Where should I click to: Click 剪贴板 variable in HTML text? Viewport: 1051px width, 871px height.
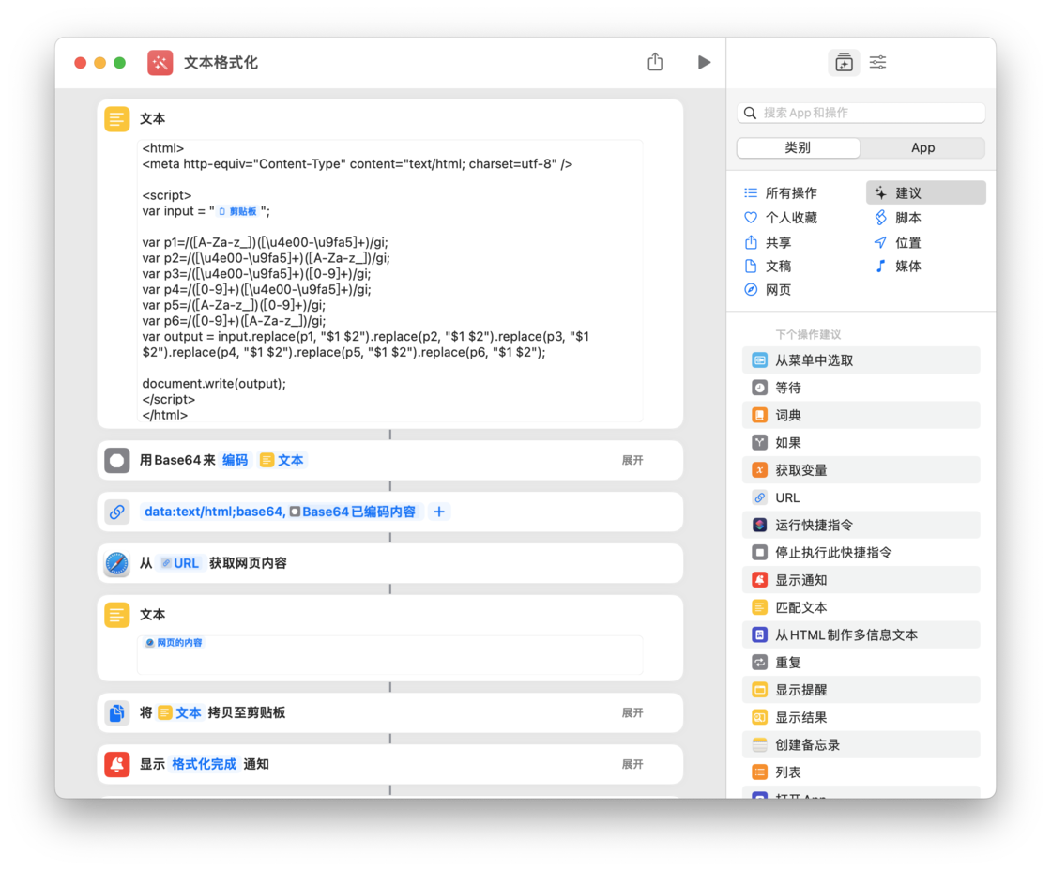[x=237, y=211]
